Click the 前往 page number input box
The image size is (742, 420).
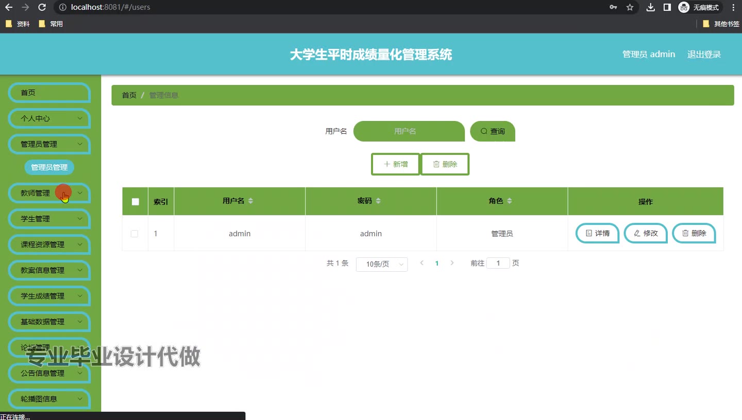coord(498,263)
